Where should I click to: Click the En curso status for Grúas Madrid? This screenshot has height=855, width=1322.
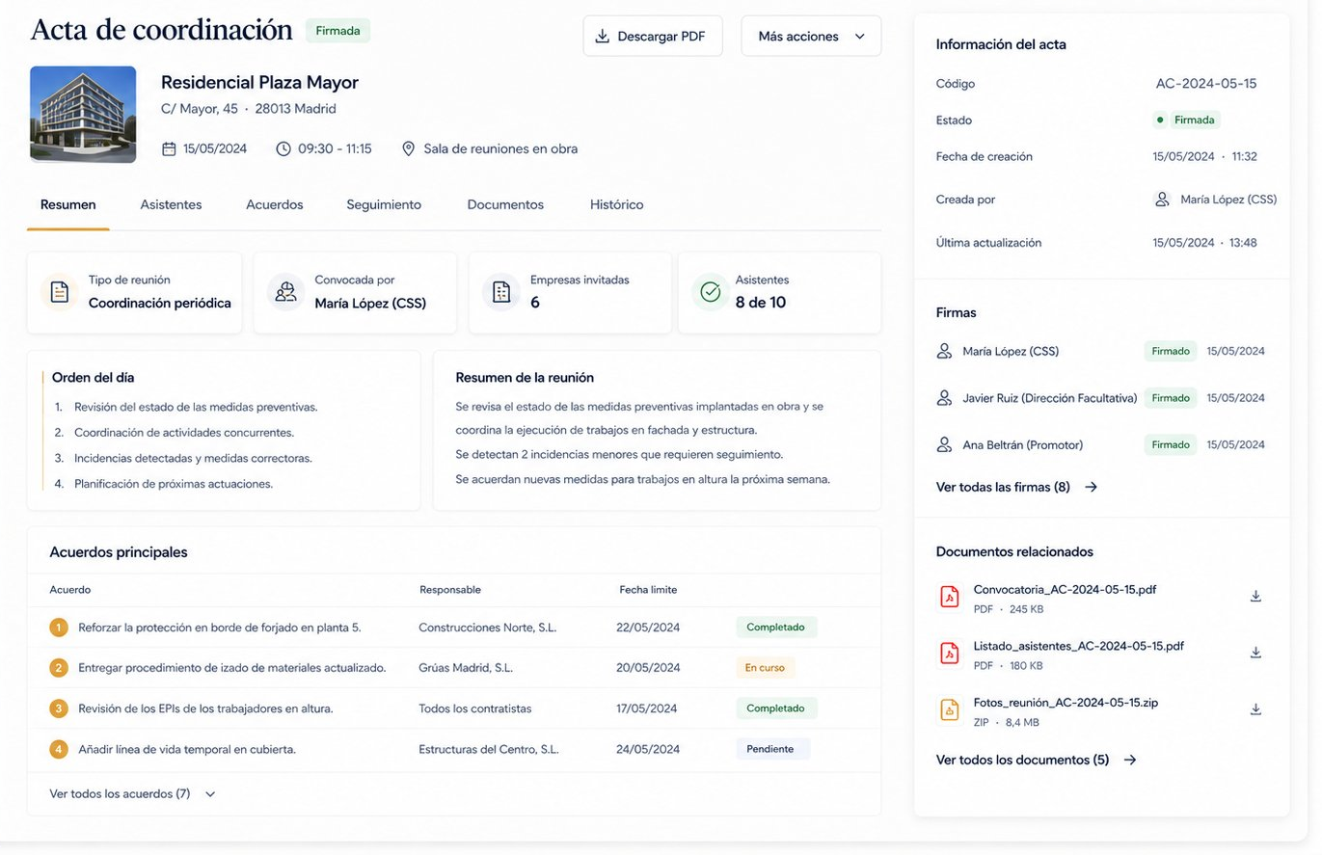click(765, 667)
